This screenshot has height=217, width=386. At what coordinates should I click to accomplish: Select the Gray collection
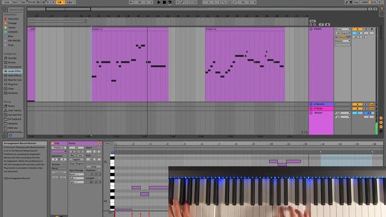[11, 45]
